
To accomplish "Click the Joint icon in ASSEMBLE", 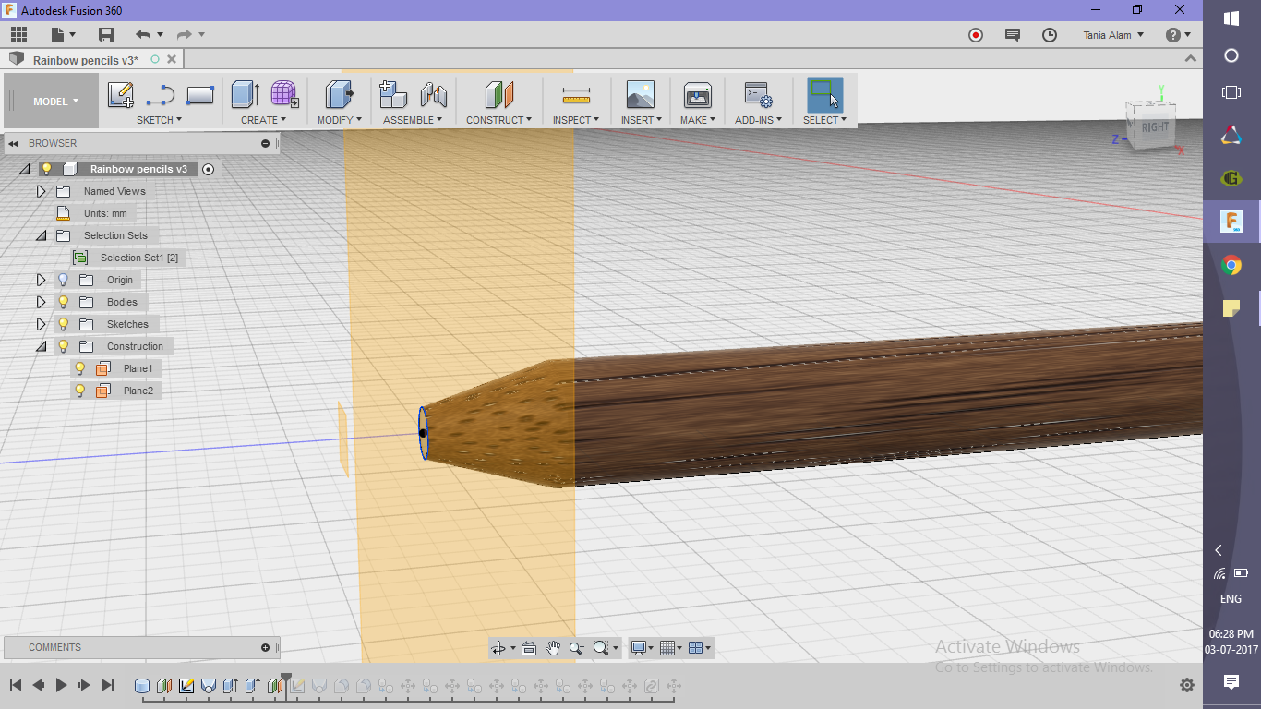I will [x=433, y=95].
